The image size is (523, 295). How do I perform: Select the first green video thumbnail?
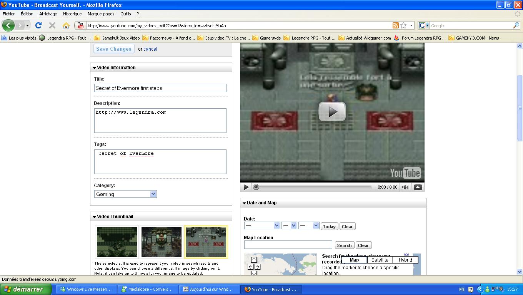(117, 242)
